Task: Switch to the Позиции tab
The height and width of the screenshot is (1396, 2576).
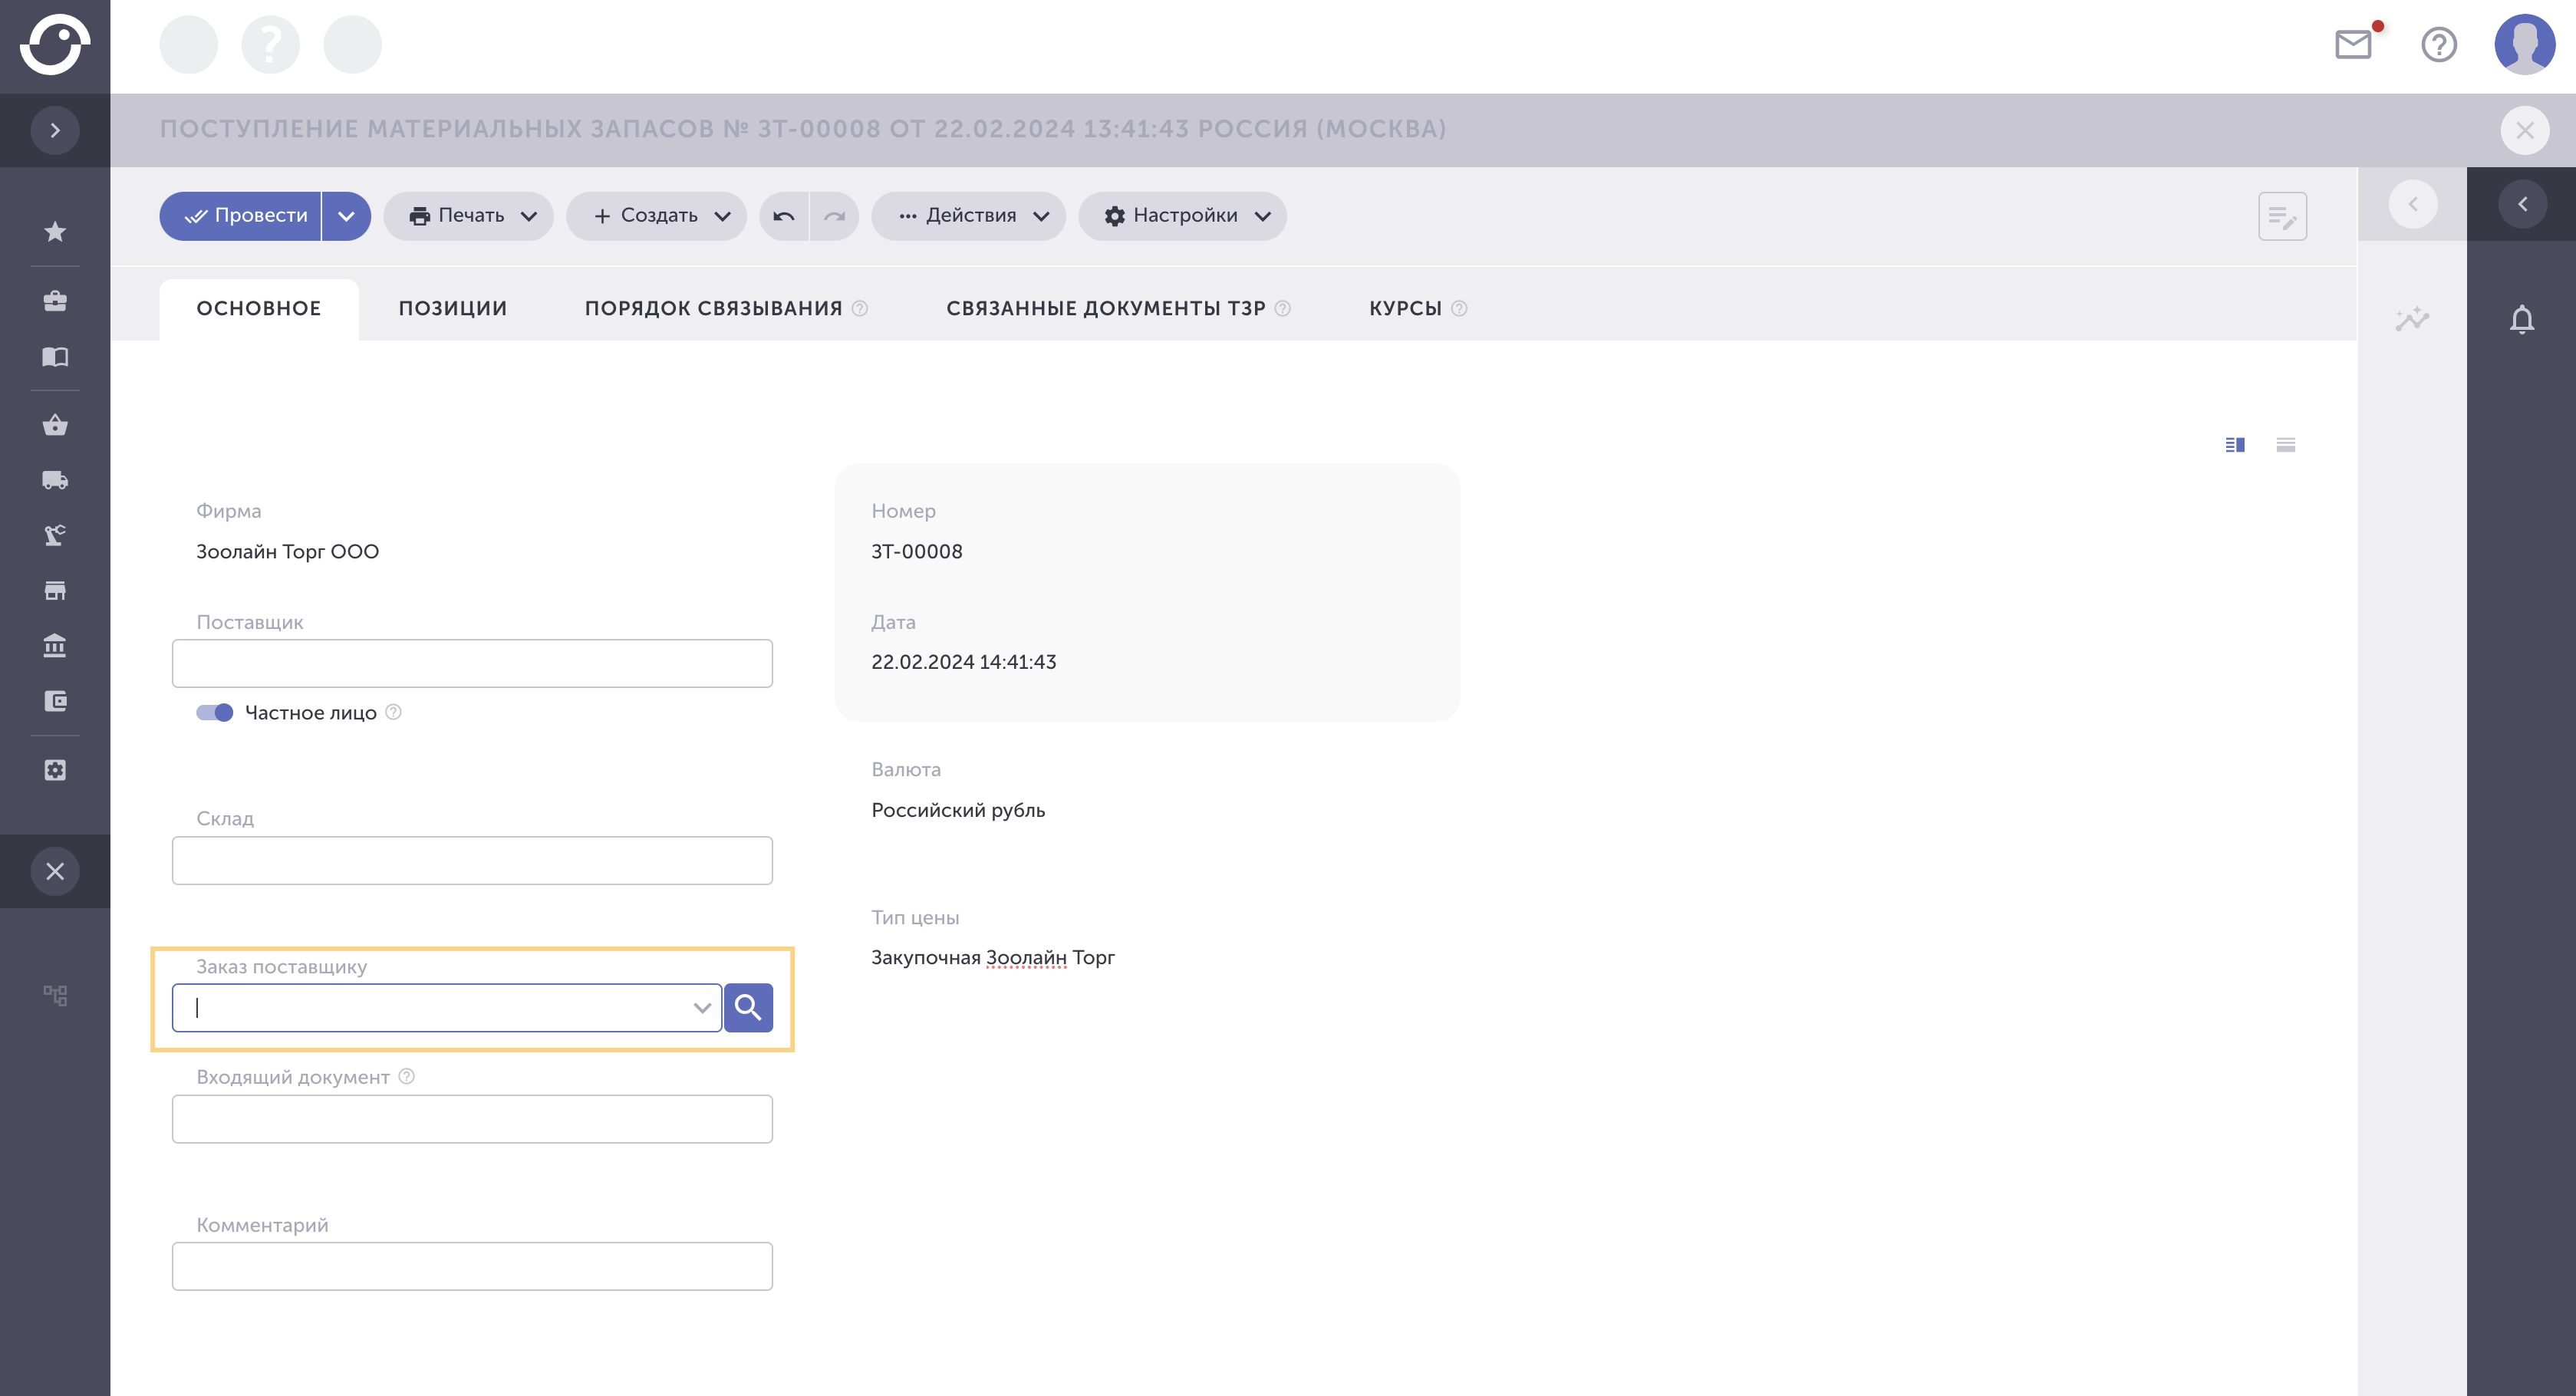Action: click(x=453, y=309)
